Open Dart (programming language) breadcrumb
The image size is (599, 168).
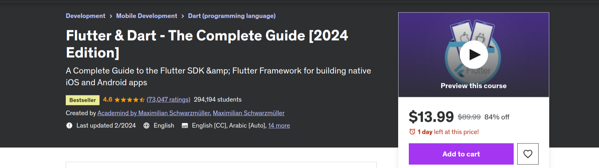232,16
